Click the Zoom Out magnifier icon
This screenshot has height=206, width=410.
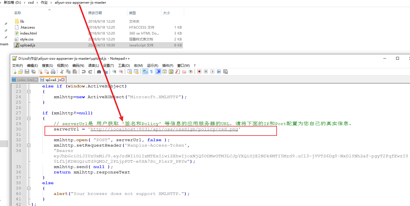pyautogui.click(x=121, y=72)
